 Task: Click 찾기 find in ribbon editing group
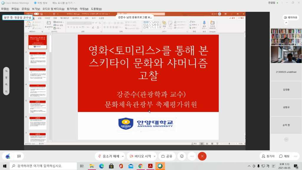coord(193,22)
